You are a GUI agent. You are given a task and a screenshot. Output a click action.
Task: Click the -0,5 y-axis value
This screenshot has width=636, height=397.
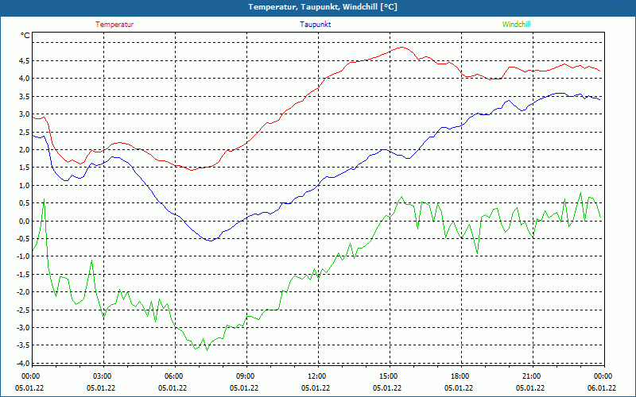[x=23, y=239]
